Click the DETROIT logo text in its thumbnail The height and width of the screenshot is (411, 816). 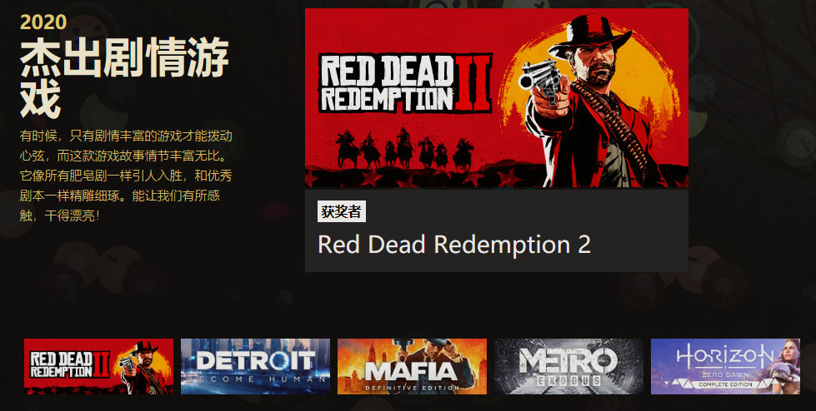pos(256,360)
